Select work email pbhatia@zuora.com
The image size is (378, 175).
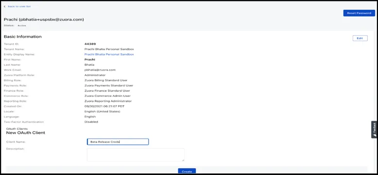pos(100,70)
